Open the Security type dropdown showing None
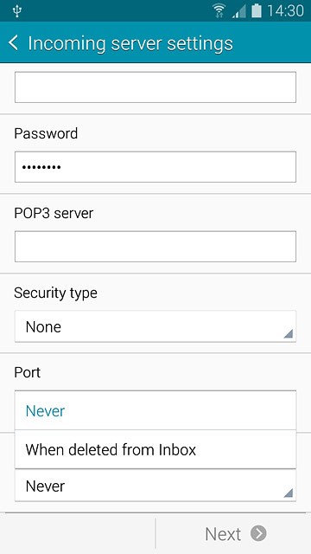The height and width of the screenshot is (554, 311). [x=155, y=326]
